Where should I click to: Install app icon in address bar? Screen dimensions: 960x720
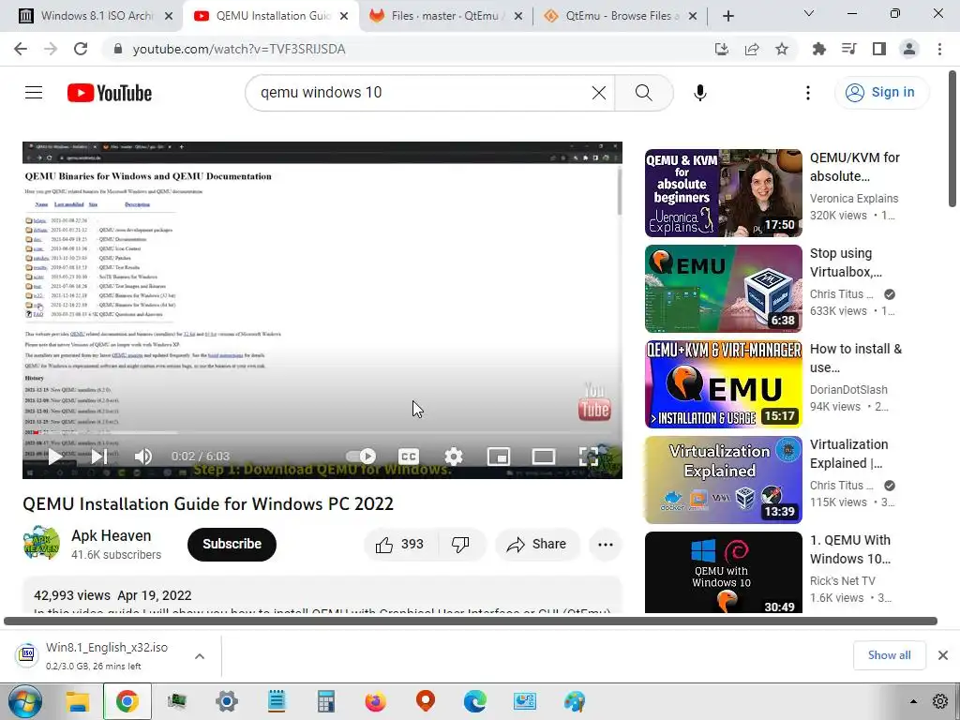[x=722, y=49]
